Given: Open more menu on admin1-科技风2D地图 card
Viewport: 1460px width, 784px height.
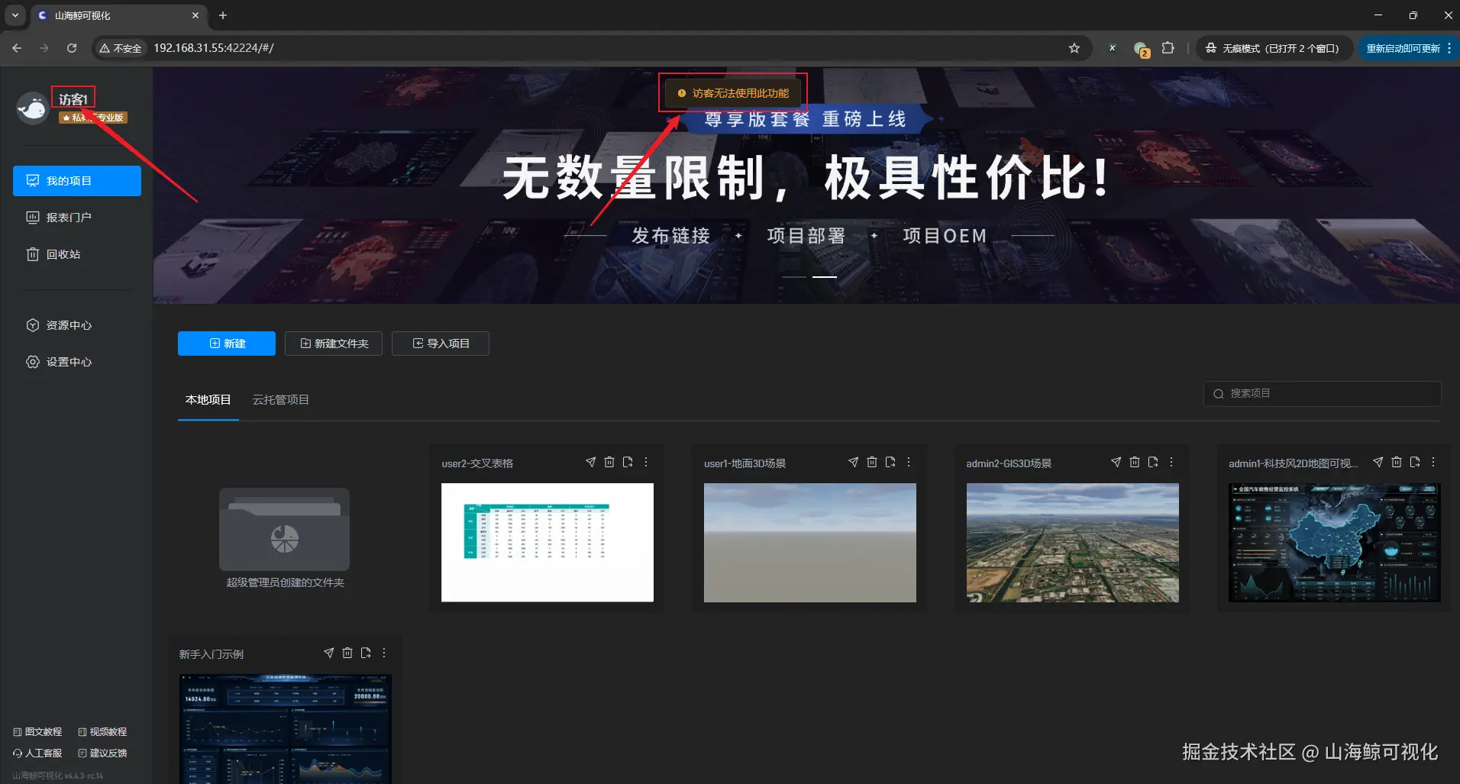Looking at the screenshot, I should click(x=1433, y=462).
